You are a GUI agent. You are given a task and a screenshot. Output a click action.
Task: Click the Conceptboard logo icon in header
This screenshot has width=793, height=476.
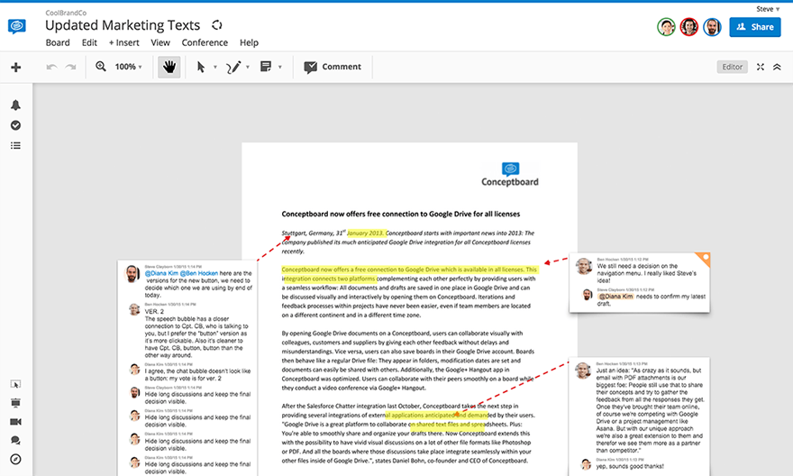tap(17, 26)
